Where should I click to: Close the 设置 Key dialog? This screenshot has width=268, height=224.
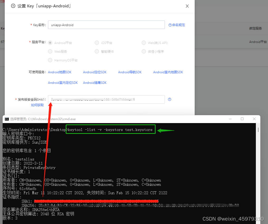(x=187, y=6)
